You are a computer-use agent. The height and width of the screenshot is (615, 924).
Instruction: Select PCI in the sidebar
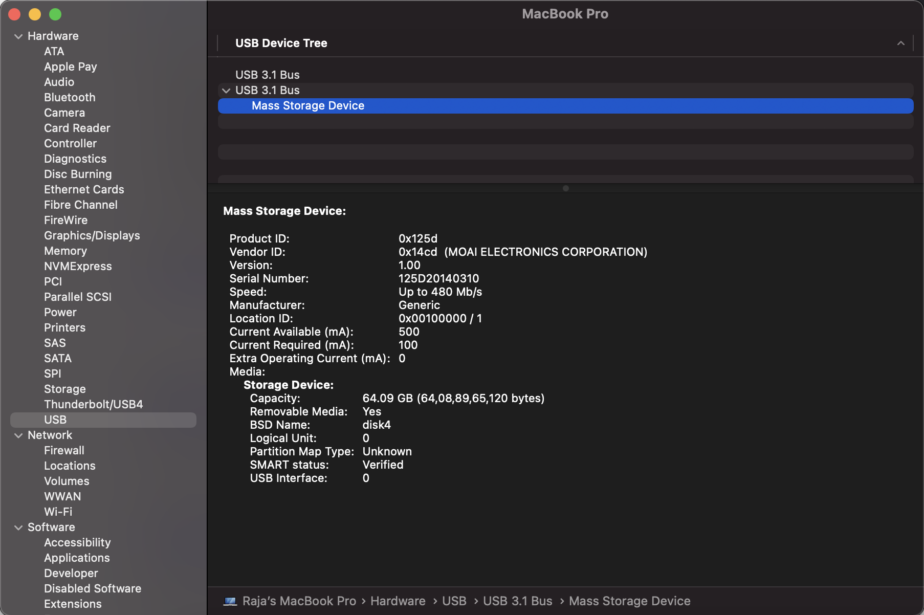53,281
